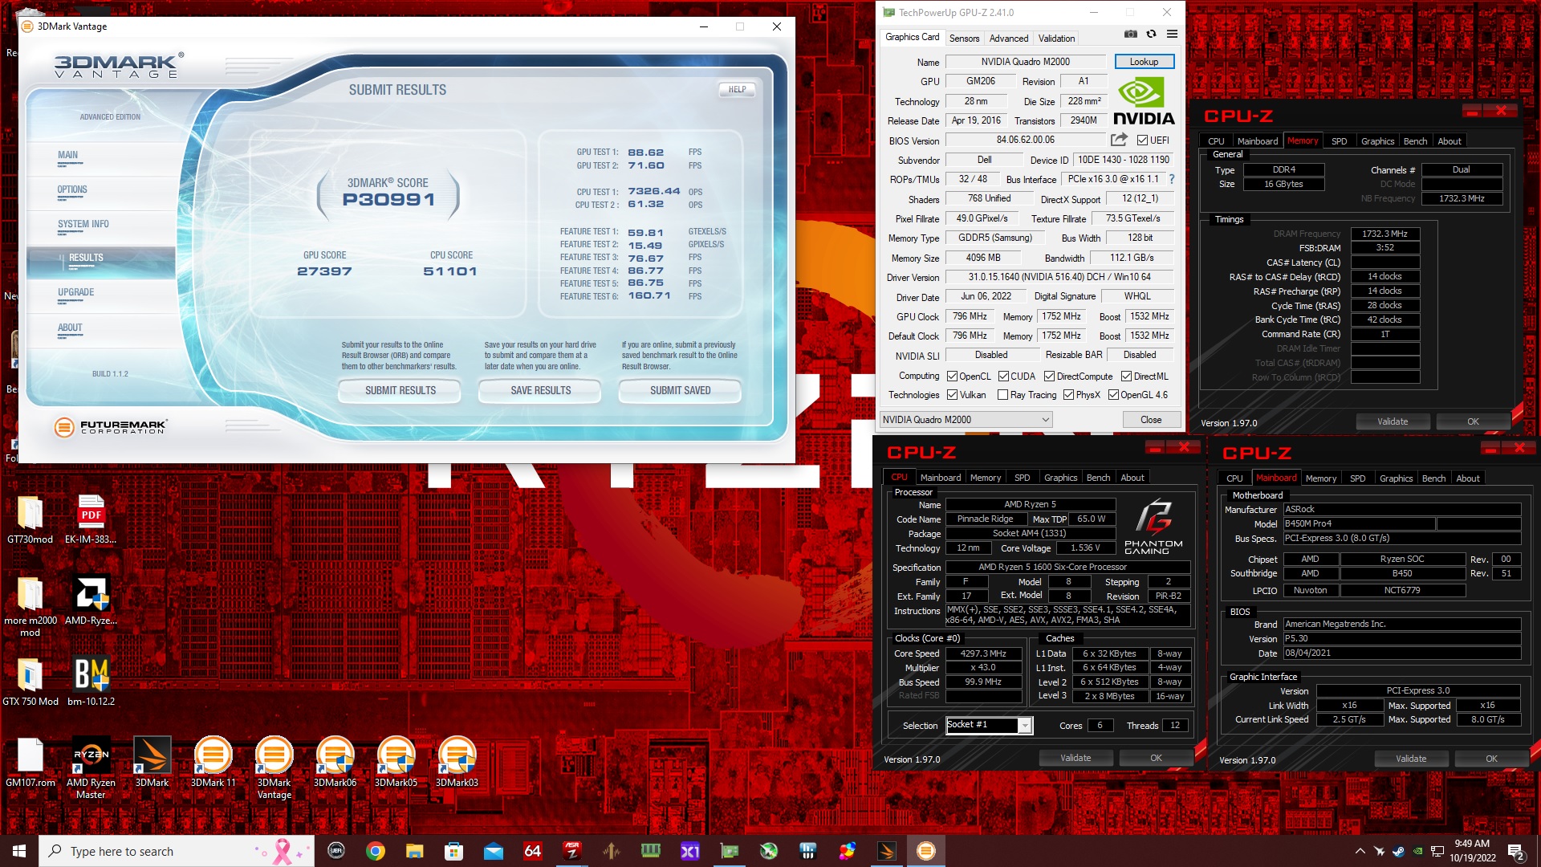Screen dimensions: 1541x867
Task: Open the more m2000 mod folder
Action: click(x=30, y=607)
